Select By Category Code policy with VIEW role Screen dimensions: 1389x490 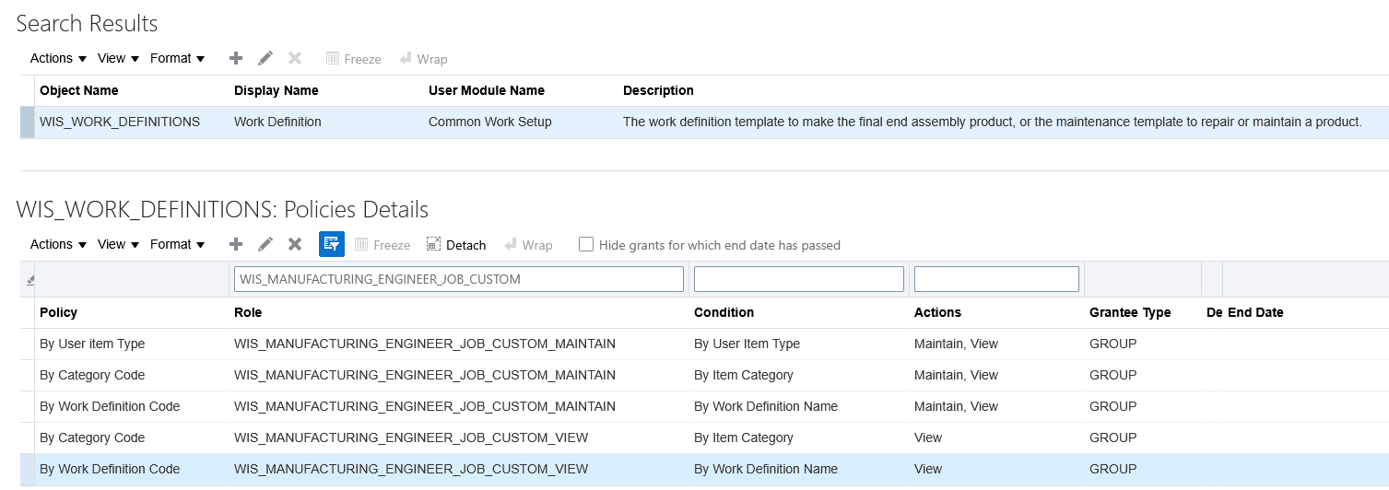704,437
